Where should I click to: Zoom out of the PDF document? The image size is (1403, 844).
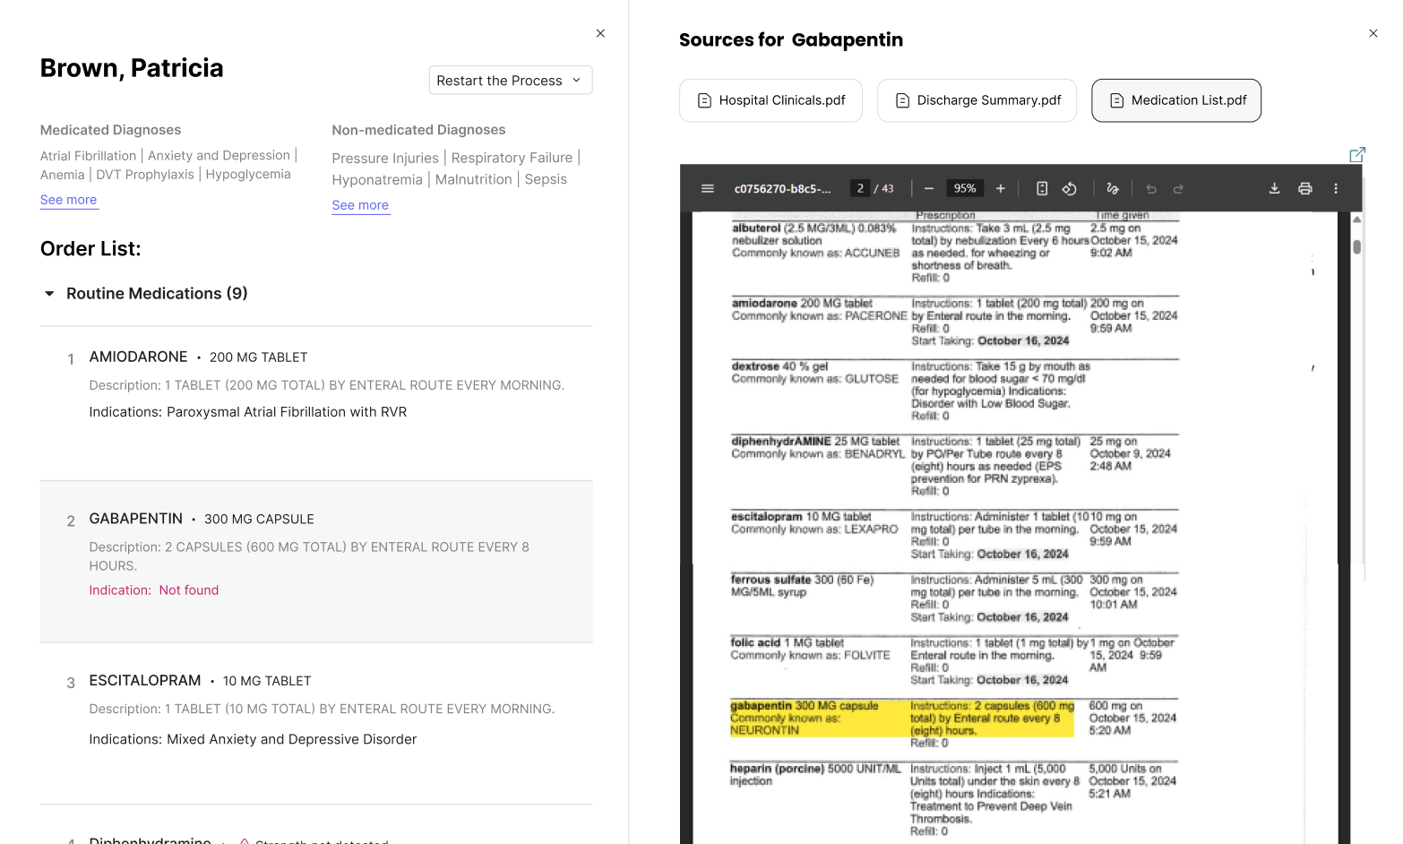(x=929, y=189)
